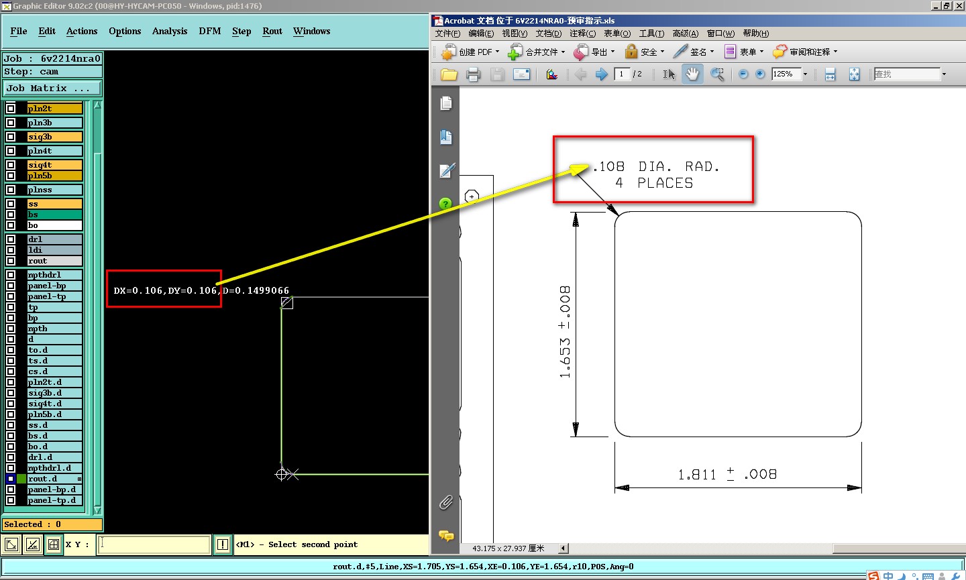
Task: Toggle checkbox for rout.d layer
Action: point(11,479)
